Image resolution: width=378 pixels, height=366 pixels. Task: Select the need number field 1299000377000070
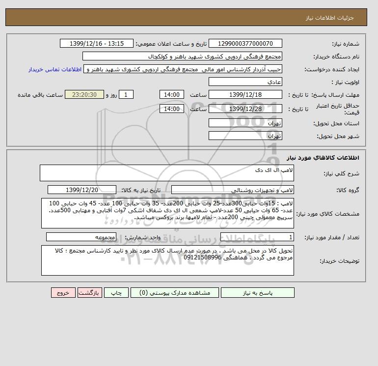point(245,43)
